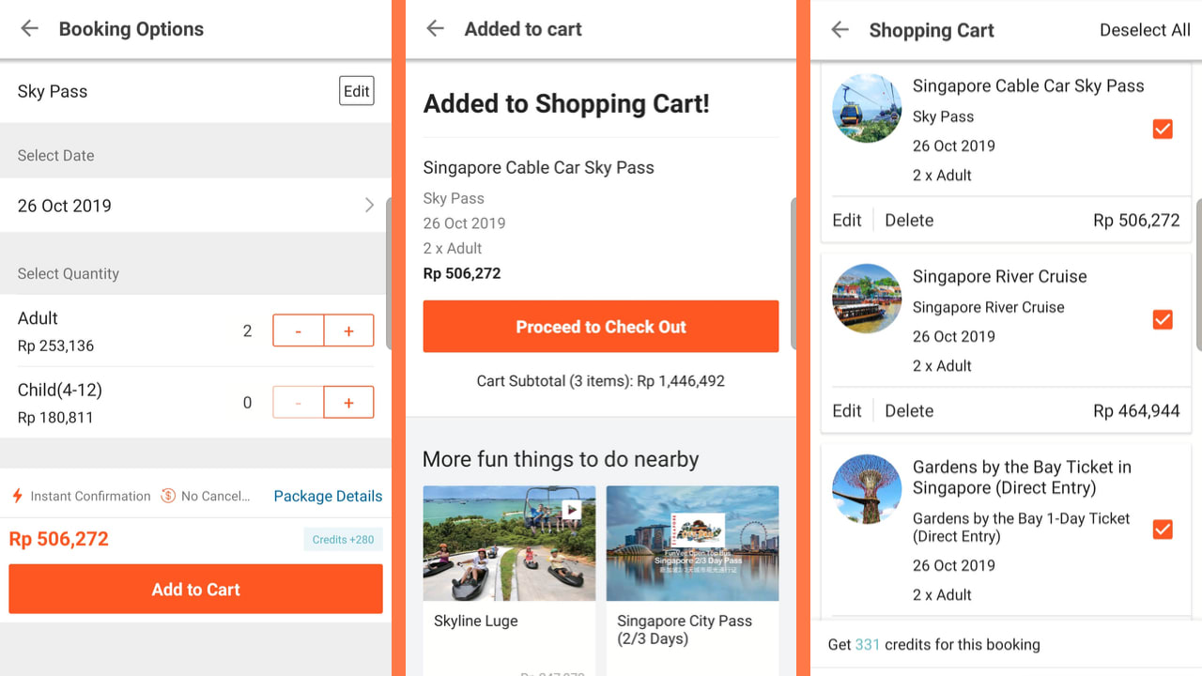Open Singapore Cable Car round image
Viewport: 1202px width, 676px height.
(867, 109)
